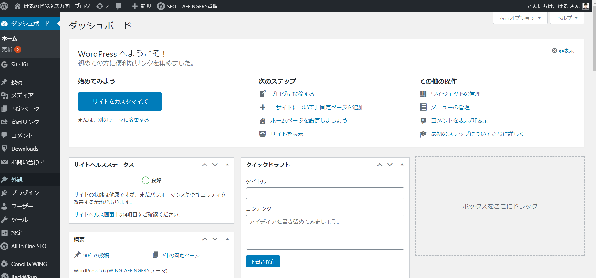Move 概要 box up

tap(205, 239)
